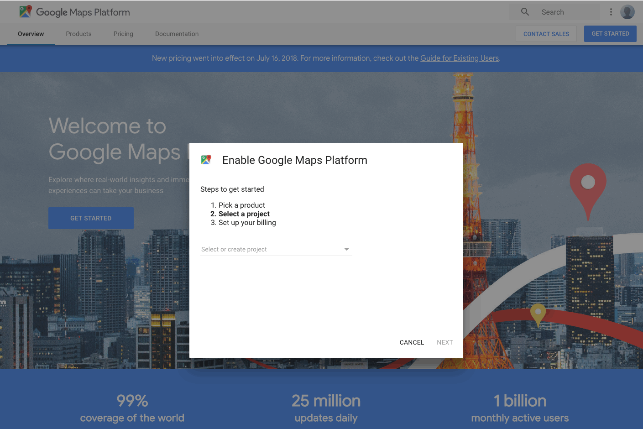
Task: Click the Contact Sales button
Action: point(546,34)
